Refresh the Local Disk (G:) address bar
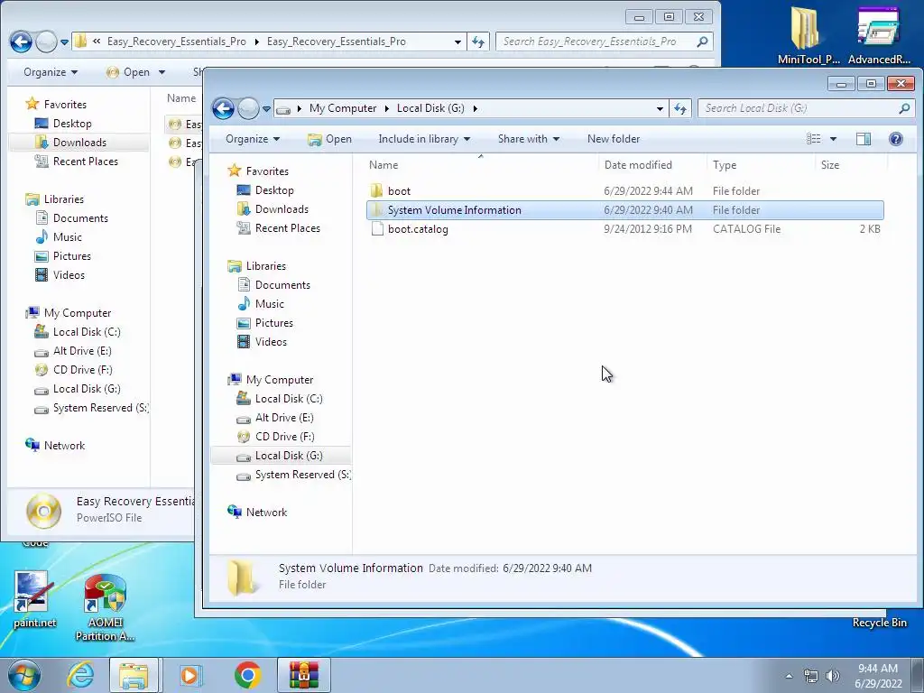Screen dimensions: 924x693 coord(680,108)
